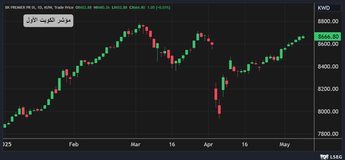Select the May marker on time axis
This screenshot has width=345, height=160.
tap(284, 145)
